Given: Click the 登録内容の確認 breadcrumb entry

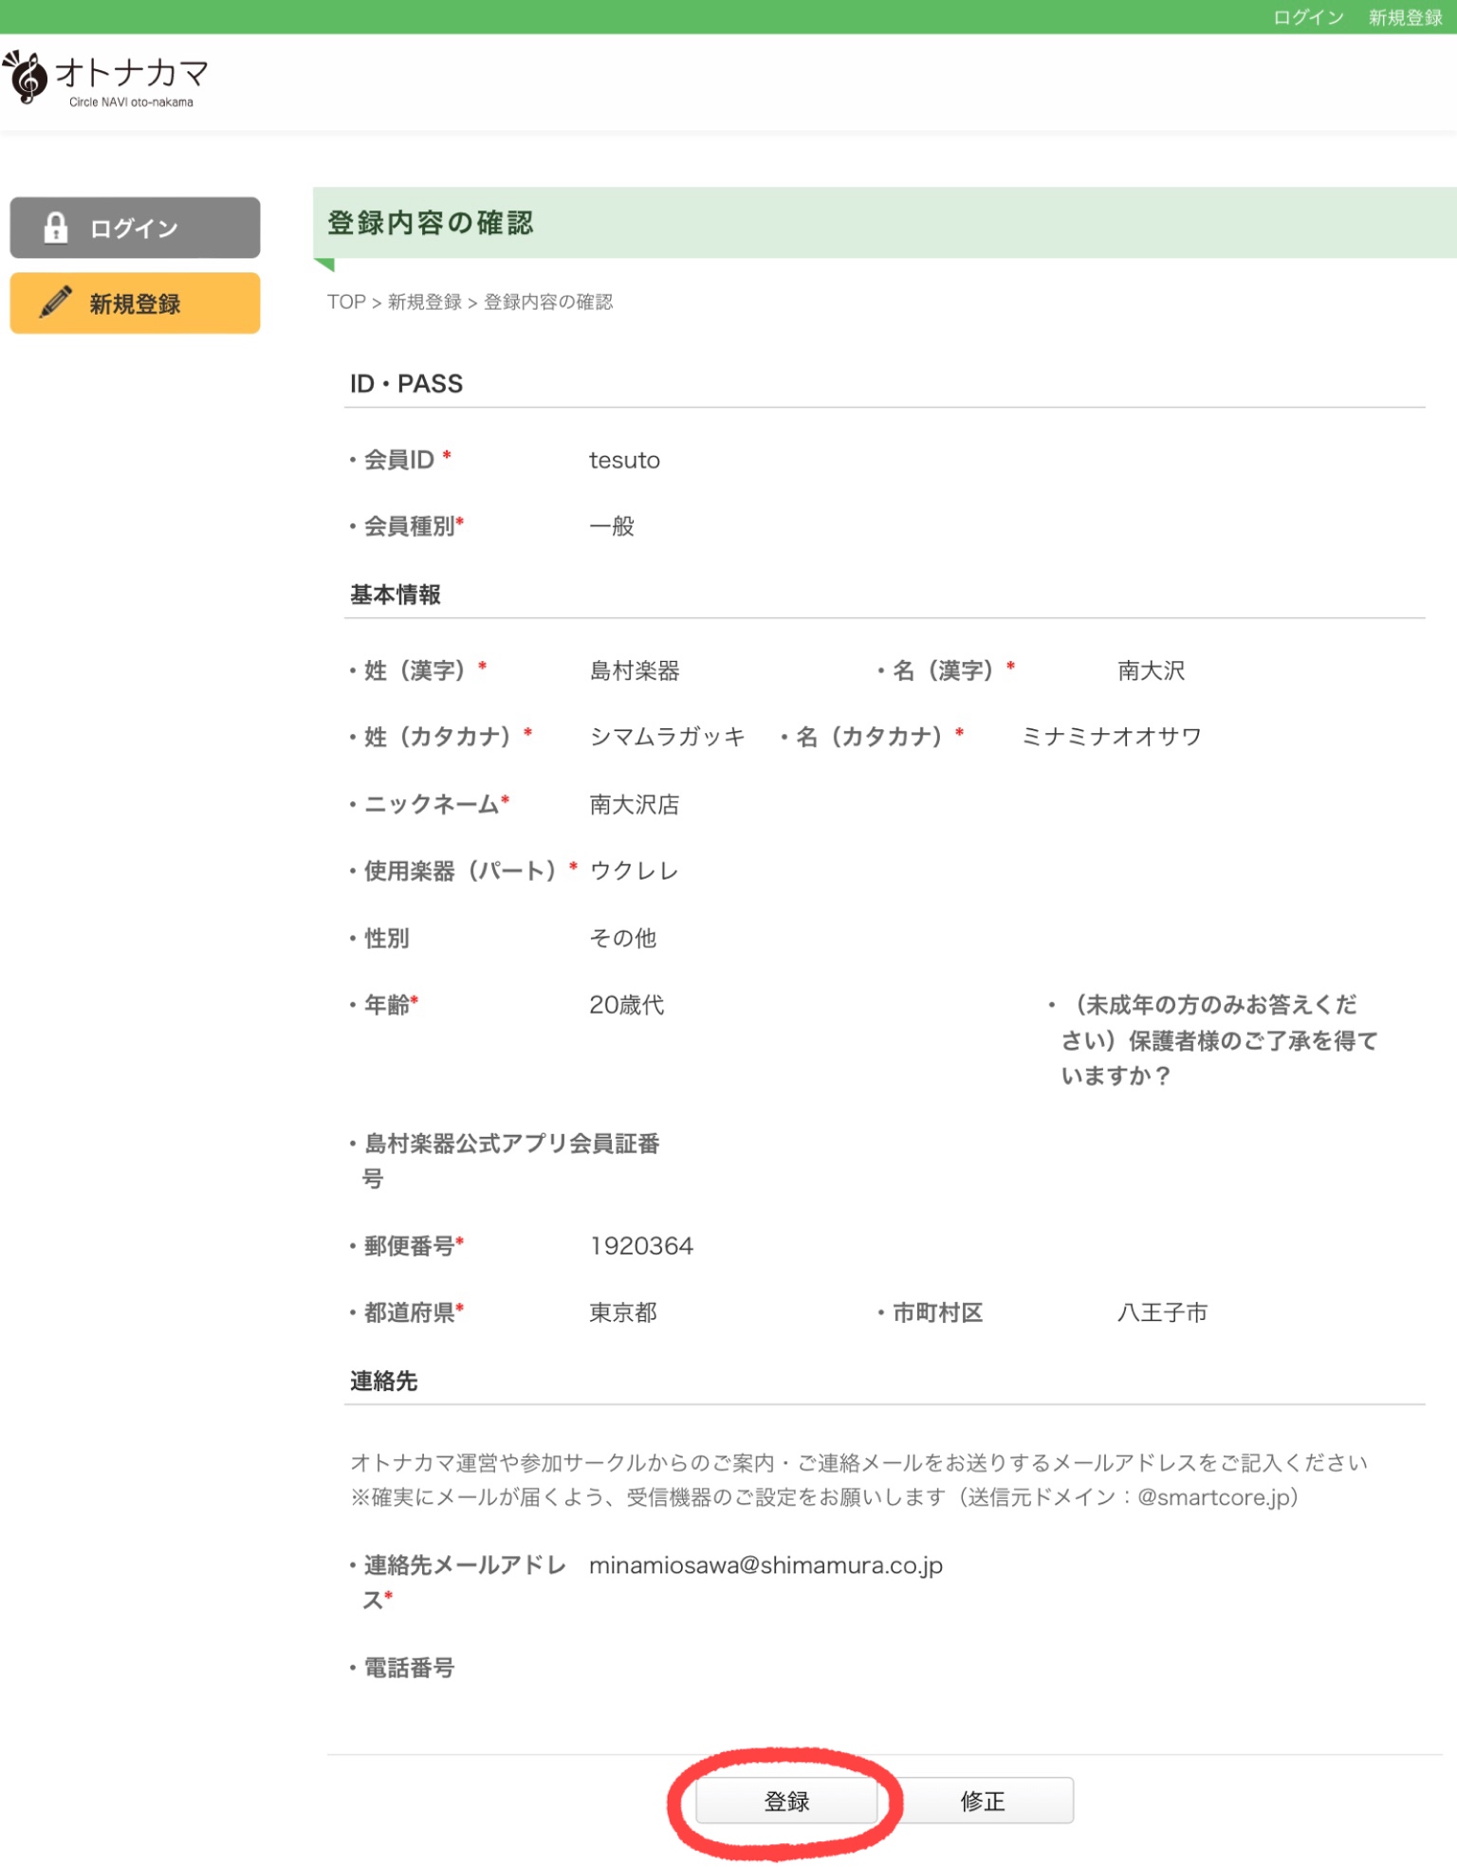Looking at the screenshot, I should coord(548,302).
